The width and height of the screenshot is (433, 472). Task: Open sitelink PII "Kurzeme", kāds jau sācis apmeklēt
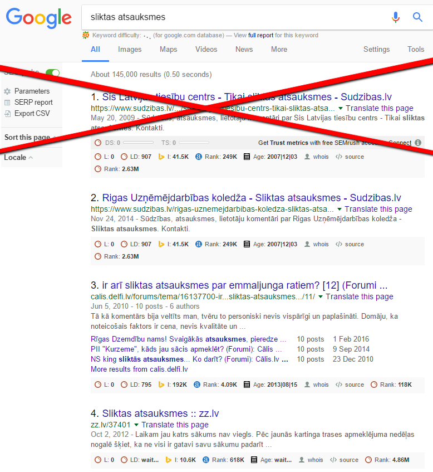click(x=186, y=349)
